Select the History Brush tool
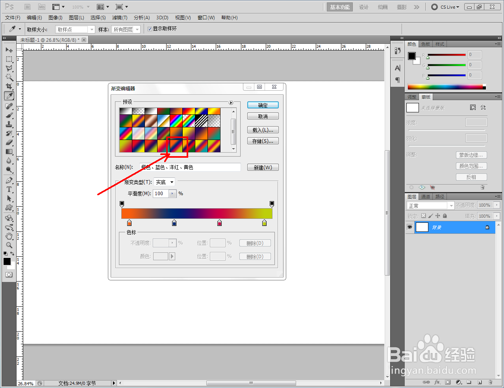The image size is (504, 388). (9, 133)
